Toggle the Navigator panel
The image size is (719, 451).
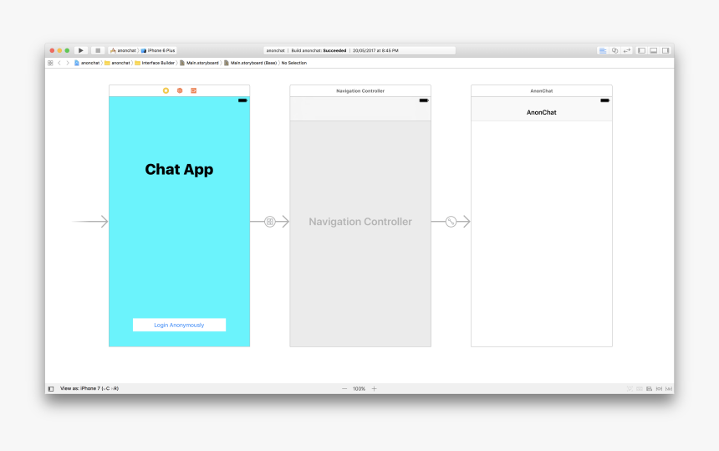click(641, 50)
